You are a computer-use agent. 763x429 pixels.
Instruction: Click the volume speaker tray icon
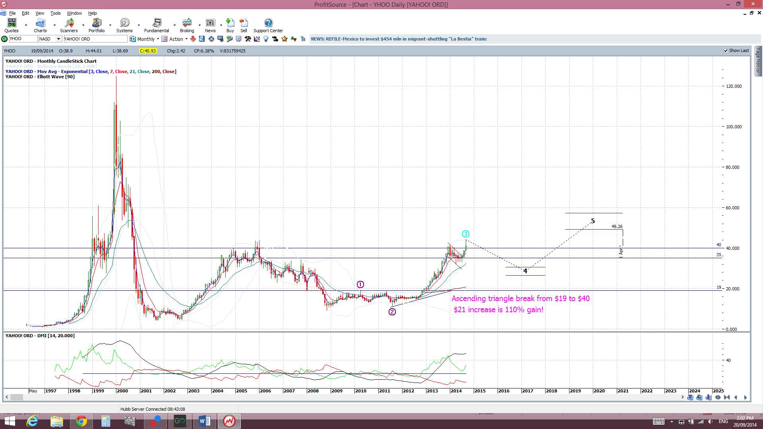coord(710,422)
